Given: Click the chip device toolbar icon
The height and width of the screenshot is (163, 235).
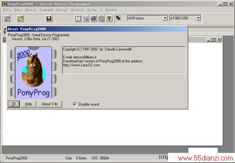Looking at the screenshot, I should pyautogui.click(x=118, y=18).
